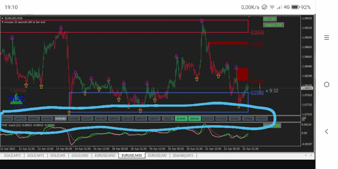
Task: Click the chart tabs scroll-left arrow
Action: [305, 155]
